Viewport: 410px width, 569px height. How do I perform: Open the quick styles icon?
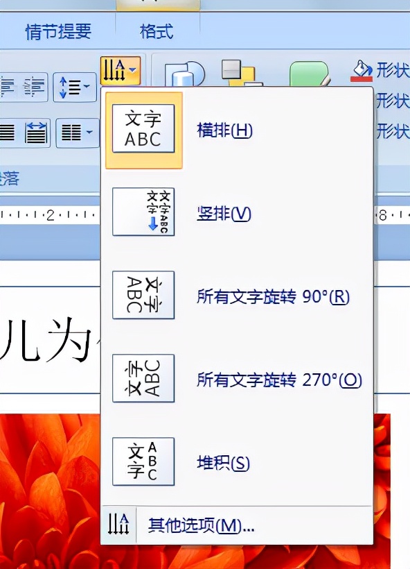[x=310, y=74]
